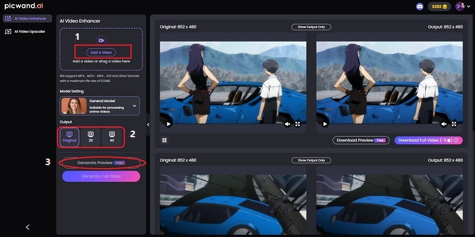Toggle Show Output Only for second video
Image resolution: width=475 pixels, height=237 pixels.
[311, 160]
